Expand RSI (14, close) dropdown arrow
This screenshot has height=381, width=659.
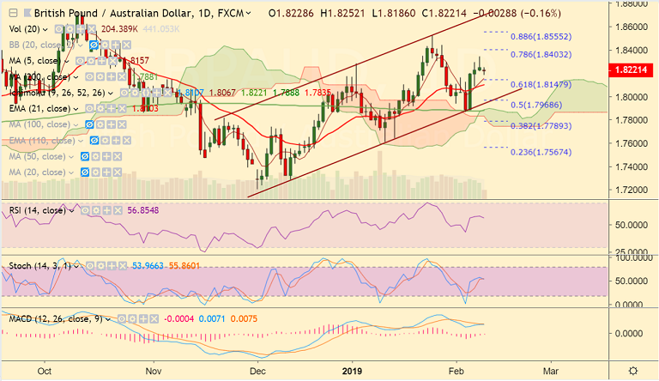click(71, 211)
